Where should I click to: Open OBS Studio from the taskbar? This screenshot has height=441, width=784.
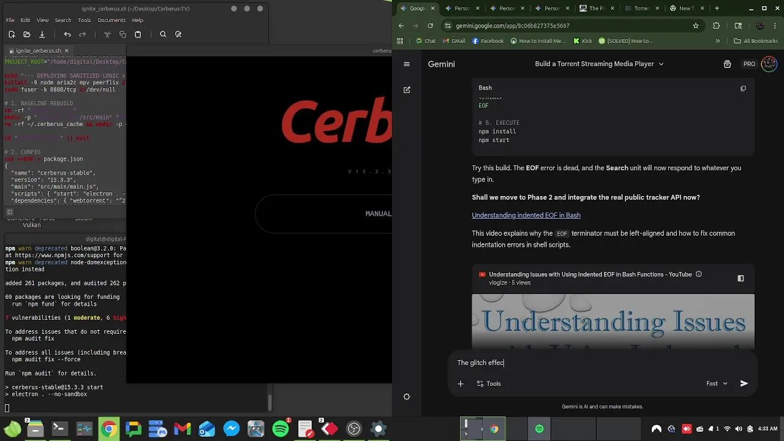354,429
